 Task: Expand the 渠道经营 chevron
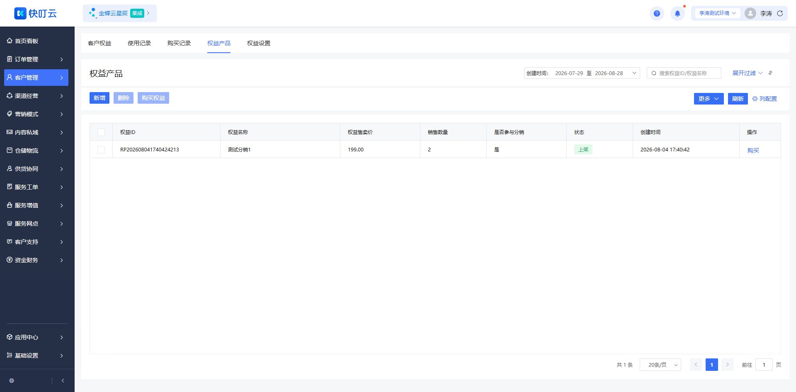point(62,96)
